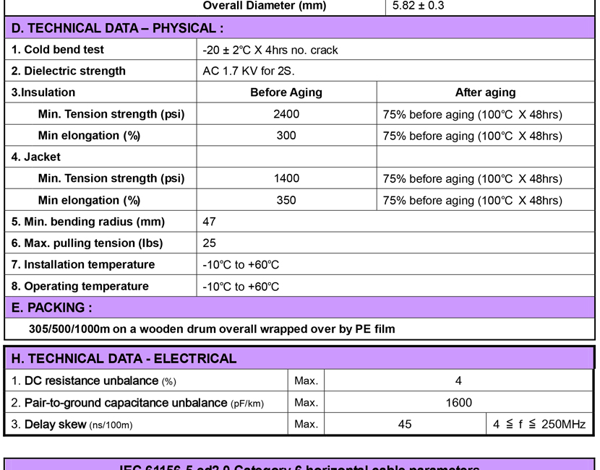Select the bending radius value 47
The image size is (600, 470).
(210, 222)
